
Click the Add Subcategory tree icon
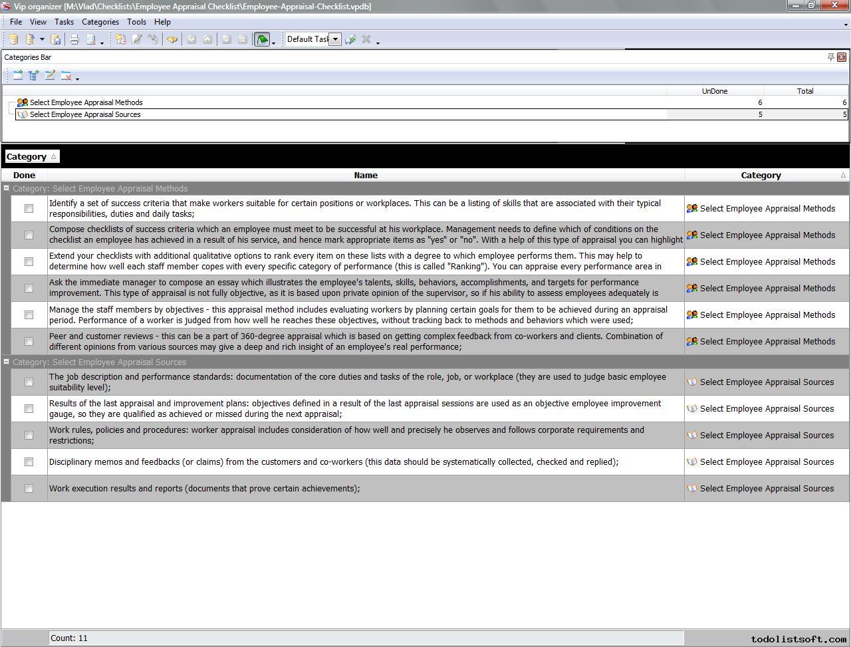(x=34, y=76)
